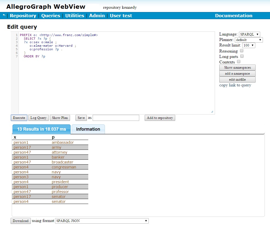This screenshot has width=270, height=228.
Task: Click the back arrow icon in navbar
Action: 4,16
